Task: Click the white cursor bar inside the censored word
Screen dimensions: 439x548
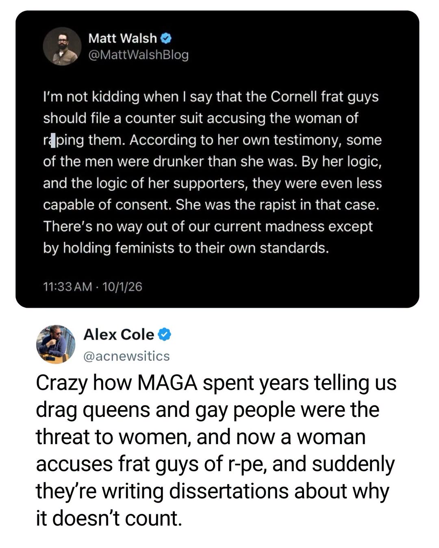Action: [x=53, y=140]
